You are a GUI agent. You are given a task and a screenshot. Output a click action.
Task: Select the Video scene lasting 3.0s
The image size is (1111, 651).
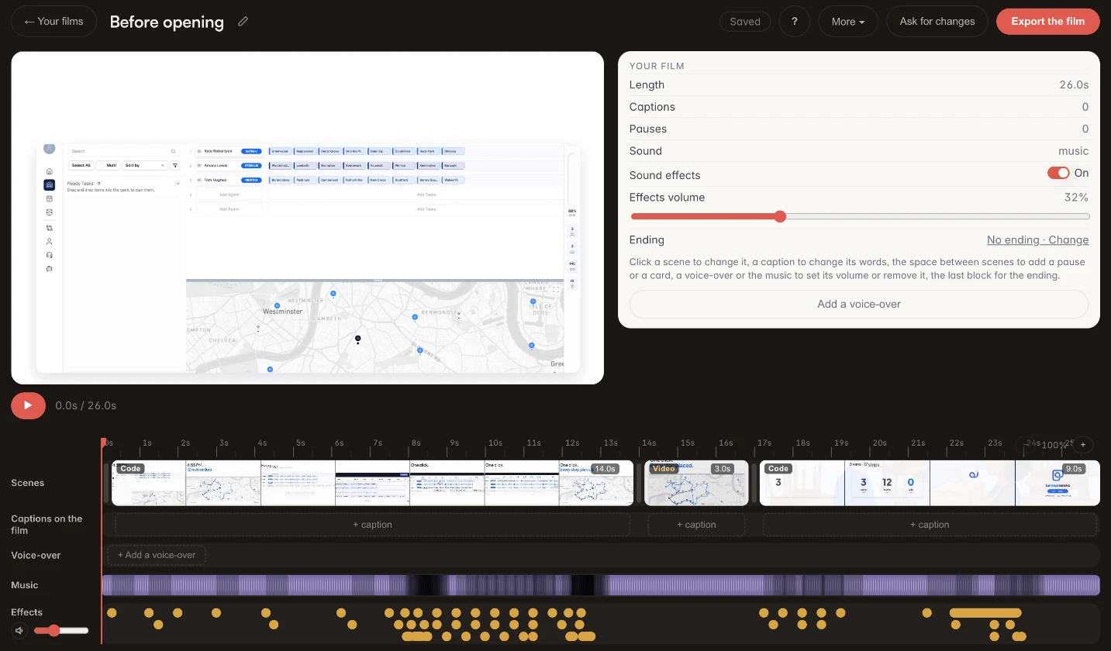click(x=696, y=483)
